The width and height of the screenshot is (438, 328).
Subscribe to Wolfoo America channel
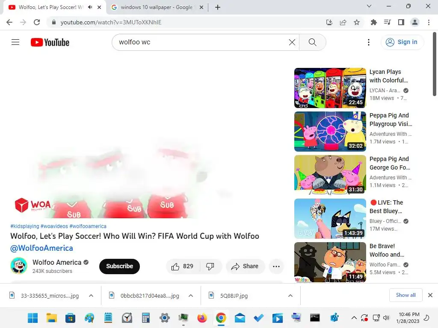120,266
